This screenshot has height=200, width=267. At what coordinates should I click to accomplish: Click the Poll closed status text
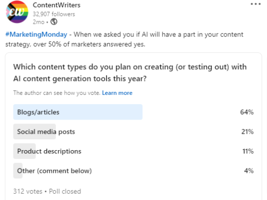[65, 191]
